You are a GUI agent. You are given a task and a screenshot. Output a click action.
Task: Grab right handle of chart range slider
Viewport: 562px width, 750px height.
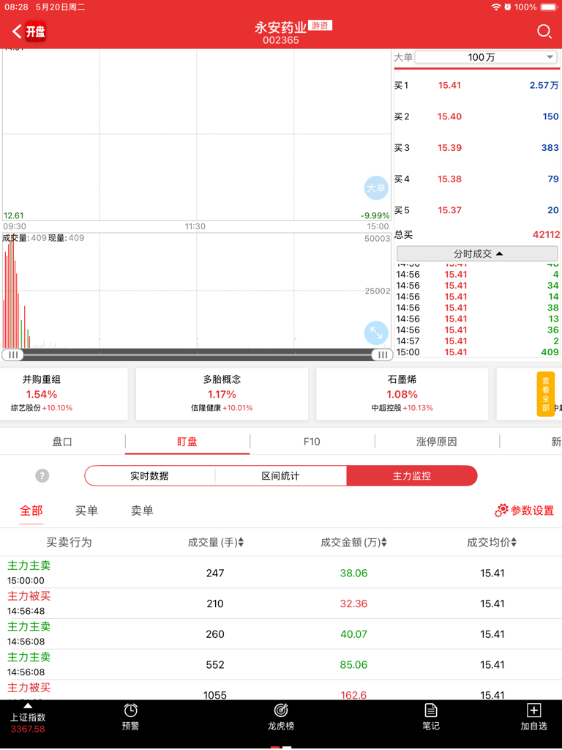(382, 355)
